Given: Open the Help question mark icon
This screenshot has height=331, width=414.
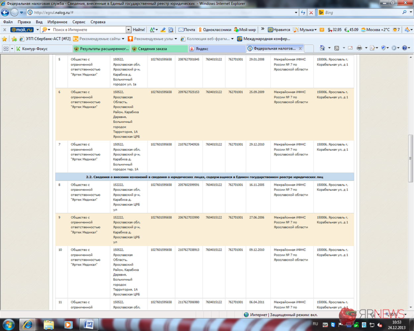Looking at the screenshot, I should tap(404, 48).
